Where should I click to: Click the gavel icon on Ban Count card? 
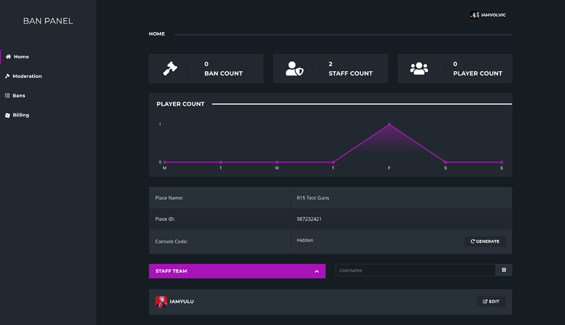(170, 68)
